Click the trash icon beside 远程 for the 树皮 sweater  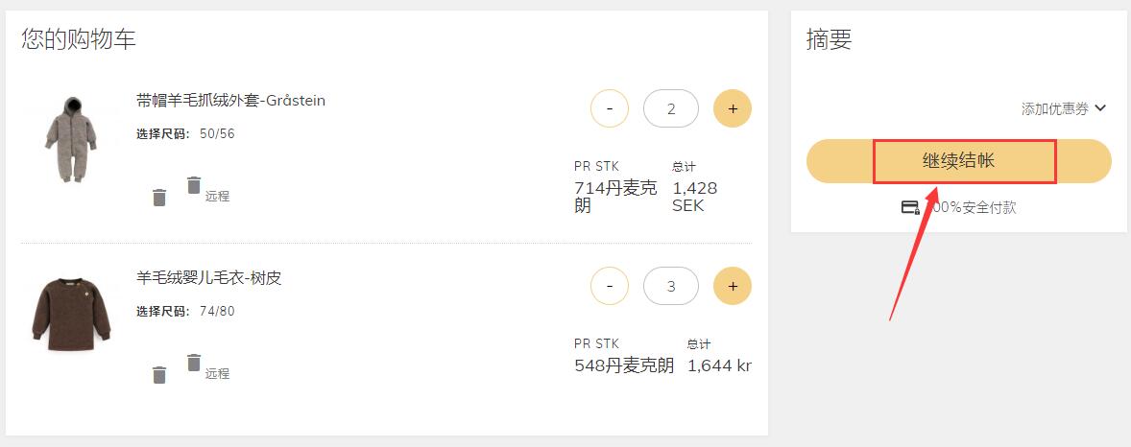click(194, 363)
